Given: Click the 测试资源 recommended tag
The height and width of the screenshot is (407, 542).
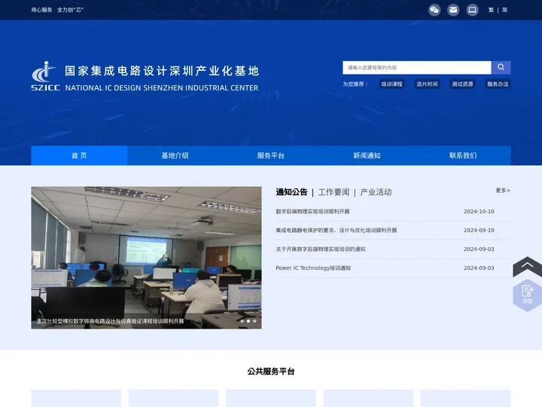Looking at the screenshot, I should (462, 84).
